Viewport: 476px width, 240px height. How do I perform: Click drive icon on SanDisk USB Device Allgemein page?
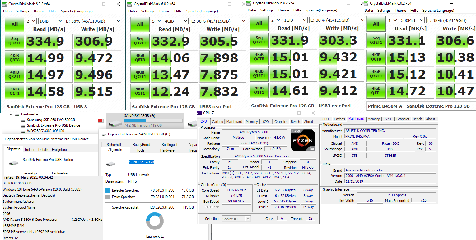(x=14, y=162)
